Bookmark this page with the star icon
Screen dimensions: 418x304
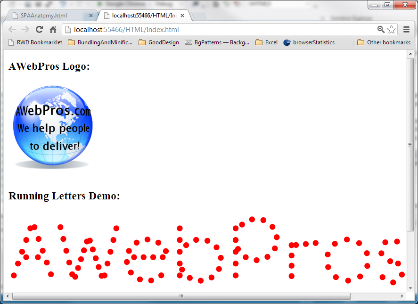click(x=391, y=29)
